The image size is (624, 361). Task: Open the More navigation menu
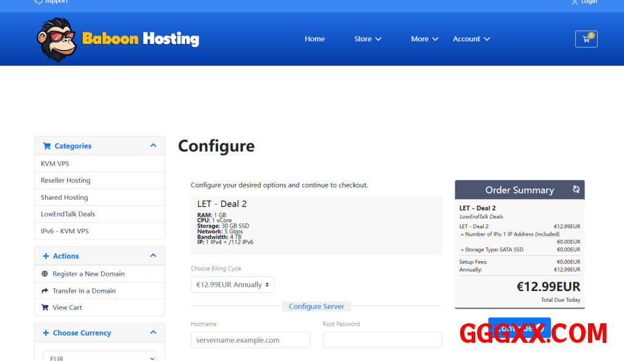[424, 39]
